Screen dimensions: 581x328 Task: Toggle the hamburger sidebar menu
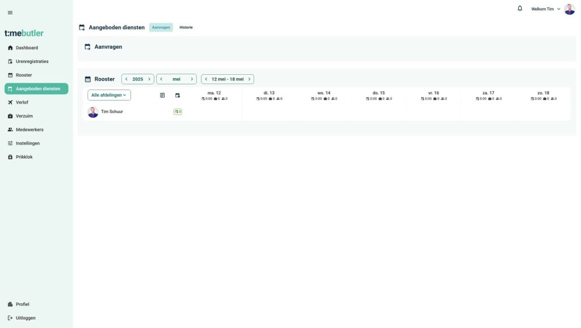[10, 12]
